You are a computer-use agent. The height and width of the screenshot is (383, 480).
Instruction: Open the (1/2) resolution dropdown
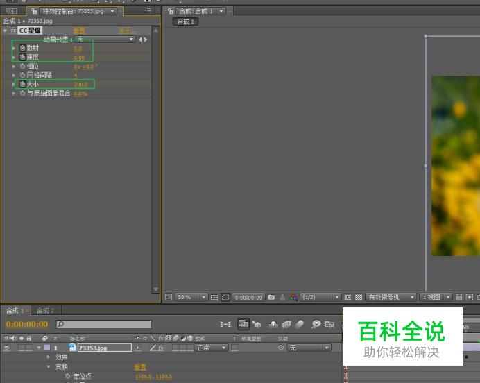(320, 297)
